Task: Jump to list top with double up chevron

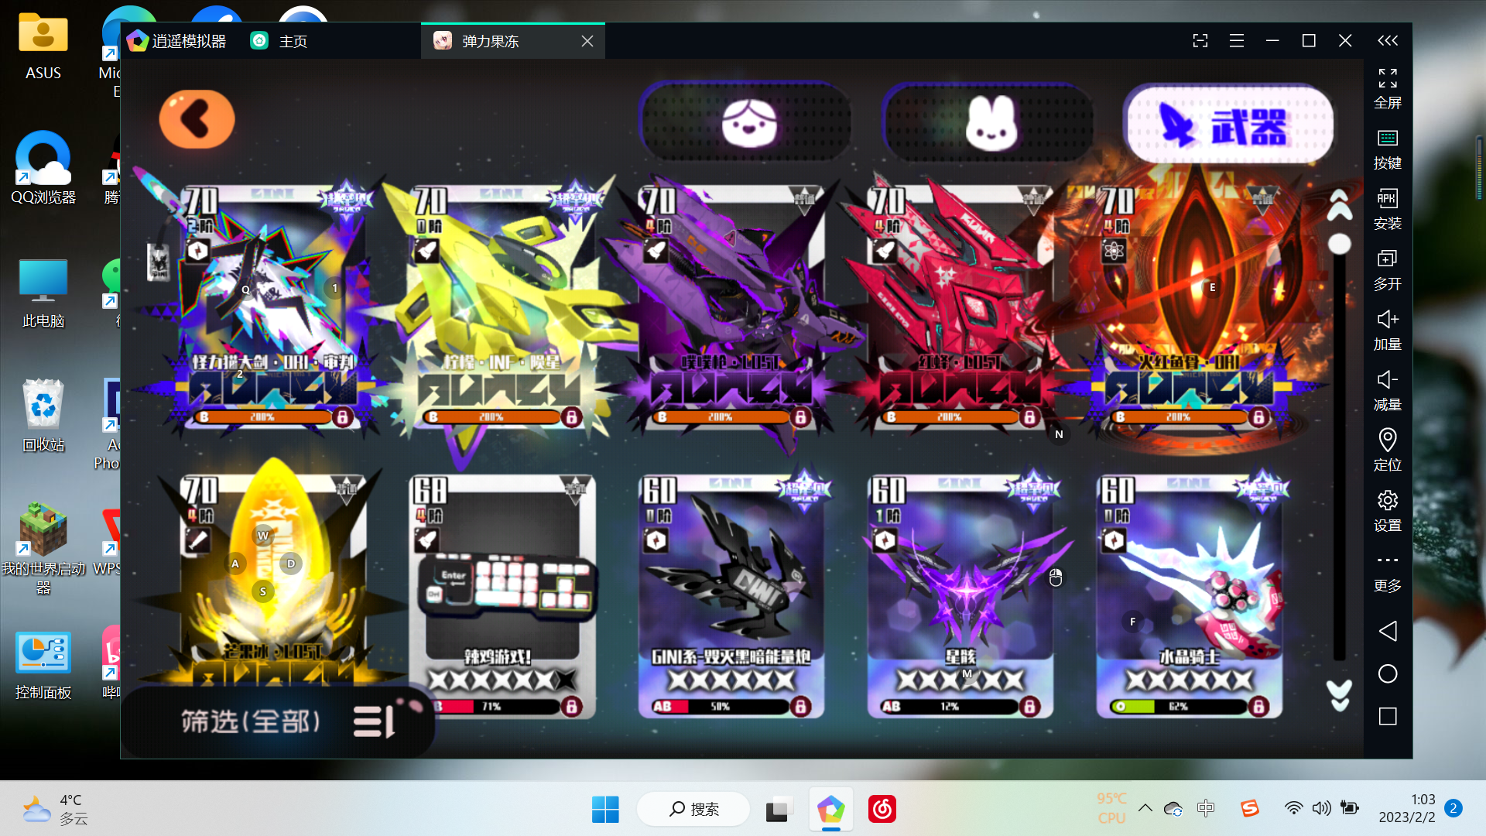Action: pos(1340,205)
